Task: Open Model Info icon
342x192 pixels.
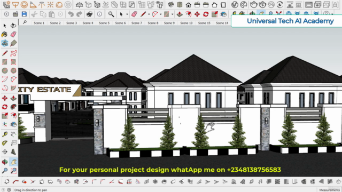Action: coord(99,14)
